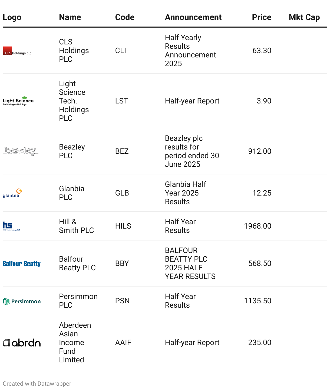Click the Persimmon PLC name

click(x=78, y=301)
